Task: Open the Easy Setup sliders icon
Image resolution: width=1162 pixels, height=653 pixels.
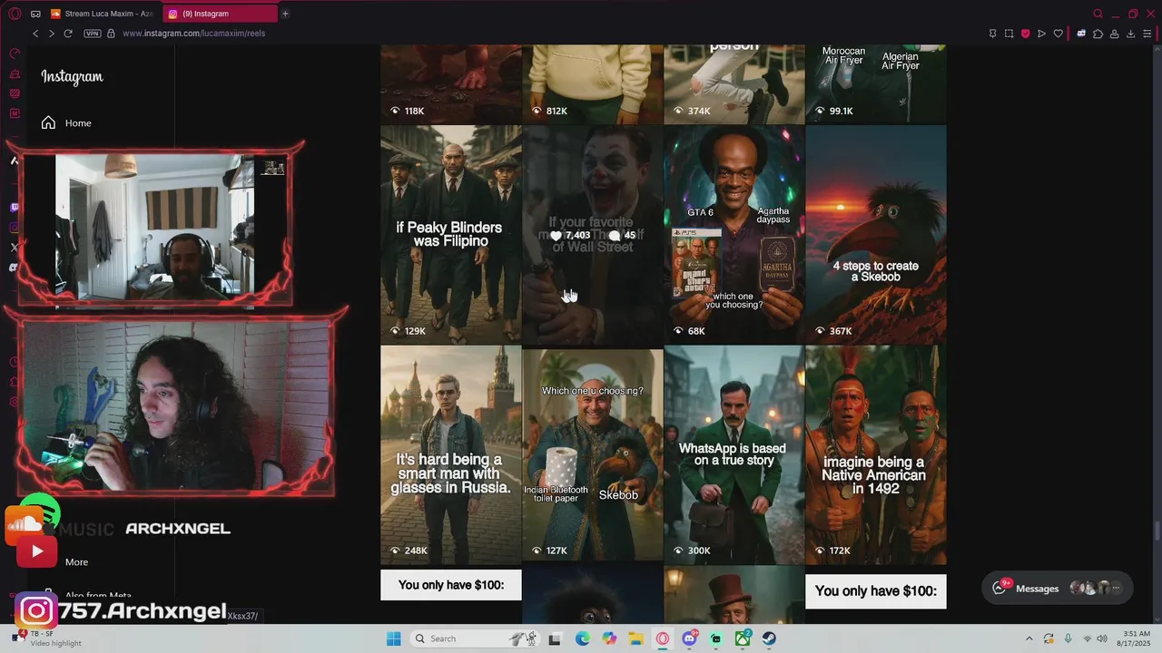Action: (1147, 34)
